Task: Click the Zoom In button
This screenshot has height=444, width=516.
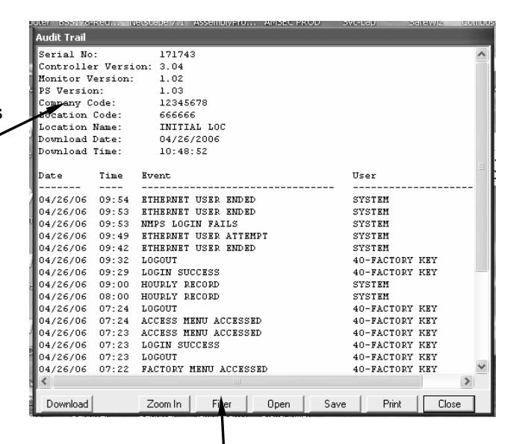Action: 164,404
